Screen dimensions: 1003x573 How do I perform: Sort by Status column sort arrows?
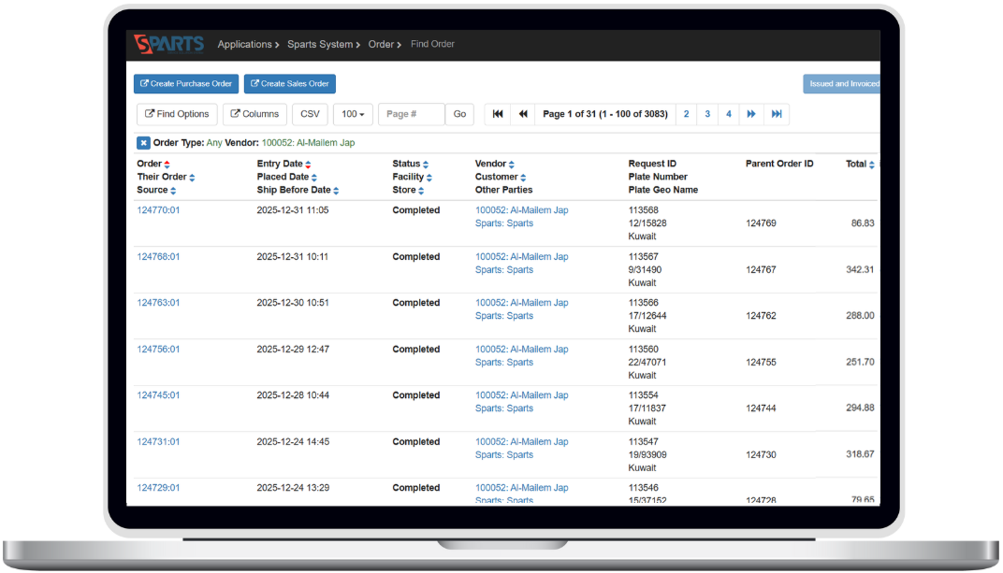426,165
